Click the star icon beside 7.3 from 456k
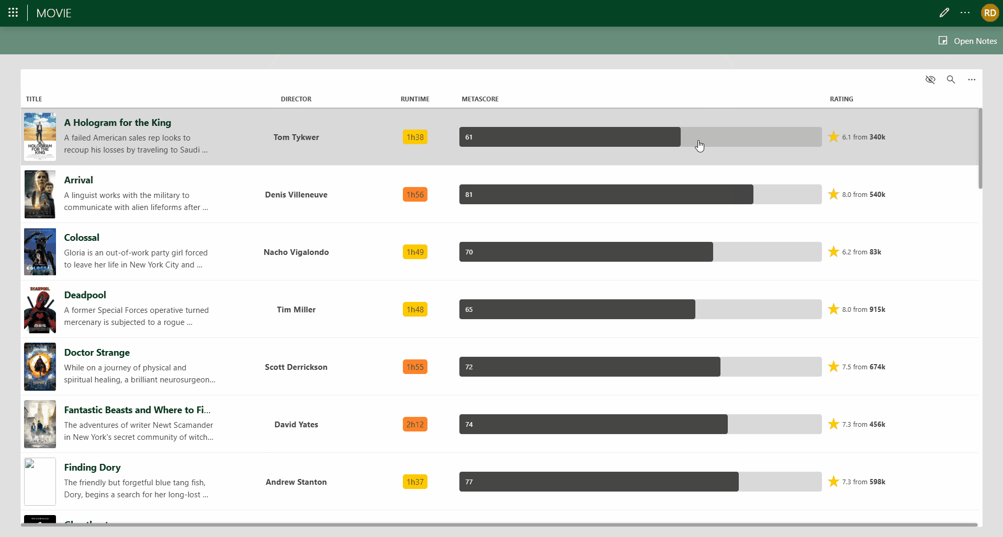Image resolution: width=1003 pixels, height=537 pixels. pos(833,424)
